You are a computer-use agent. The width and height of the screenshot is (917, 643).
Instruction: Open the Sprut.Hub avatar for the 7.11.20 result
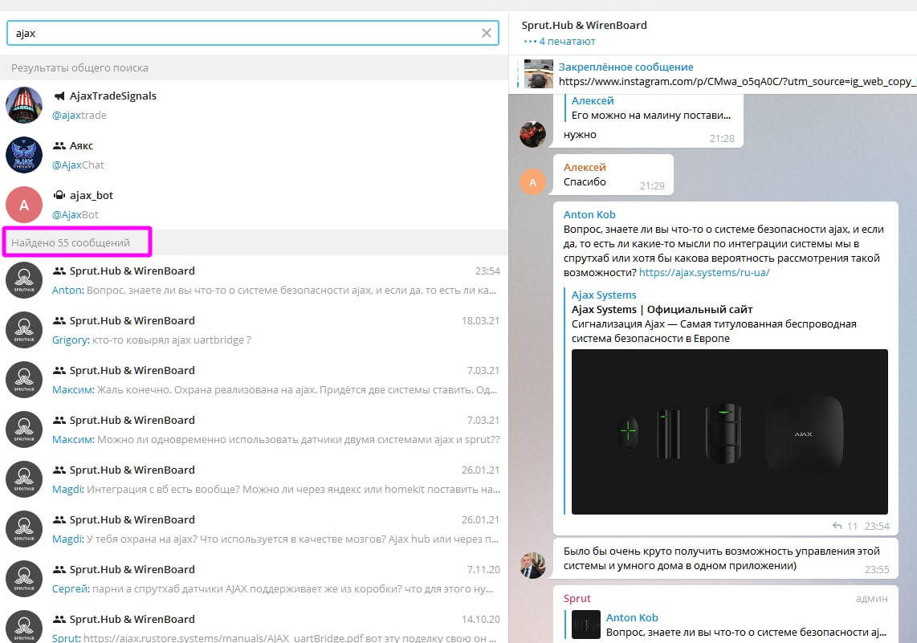point(24,579)
